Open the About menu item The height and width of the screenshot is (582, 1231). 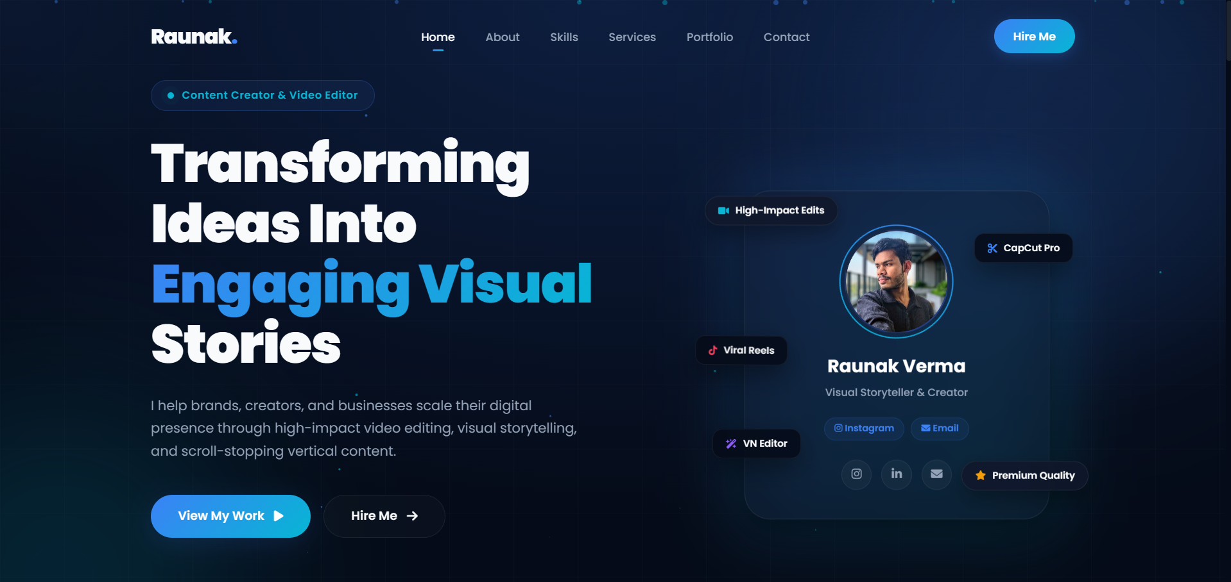tap(503, 37)
